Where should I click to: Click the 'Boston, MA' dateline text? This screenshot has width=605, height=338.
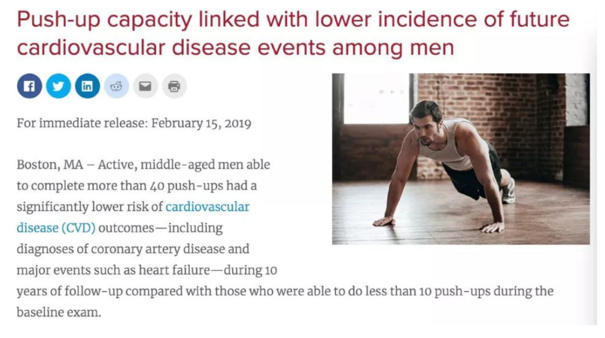click(50, 165)
